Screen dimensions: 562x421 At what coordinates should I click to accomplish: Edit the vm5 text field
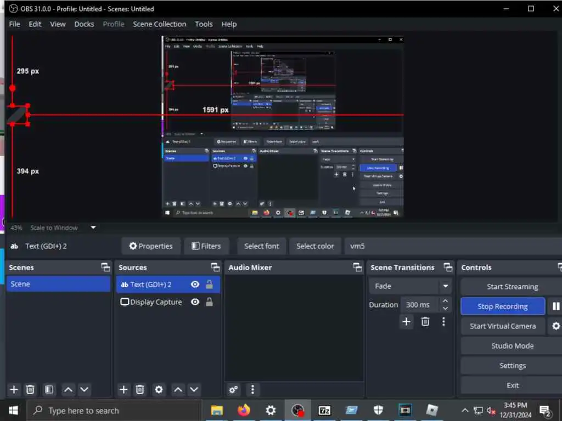[x=453, y=246]
